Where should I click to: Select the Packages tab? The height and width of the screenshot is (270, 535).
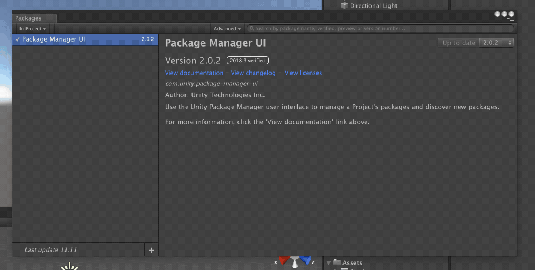pyautogui.click(x=34, y=18)
